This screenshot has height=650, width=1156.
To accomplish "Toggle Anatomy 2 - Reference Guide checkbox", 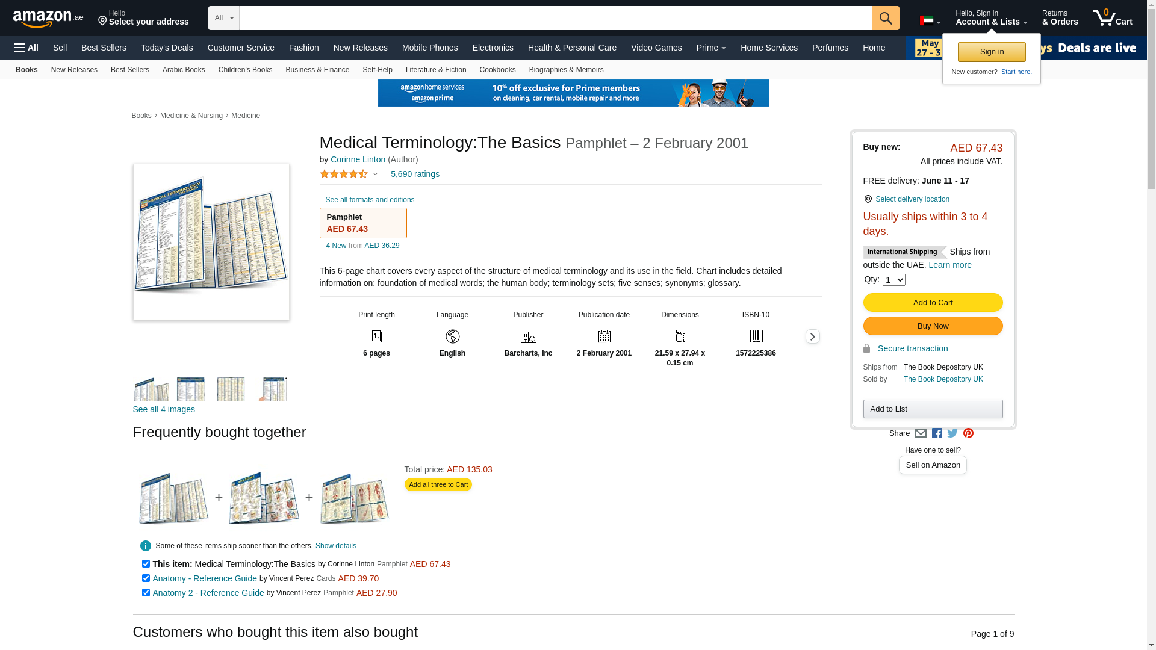I will coord(146,593).
